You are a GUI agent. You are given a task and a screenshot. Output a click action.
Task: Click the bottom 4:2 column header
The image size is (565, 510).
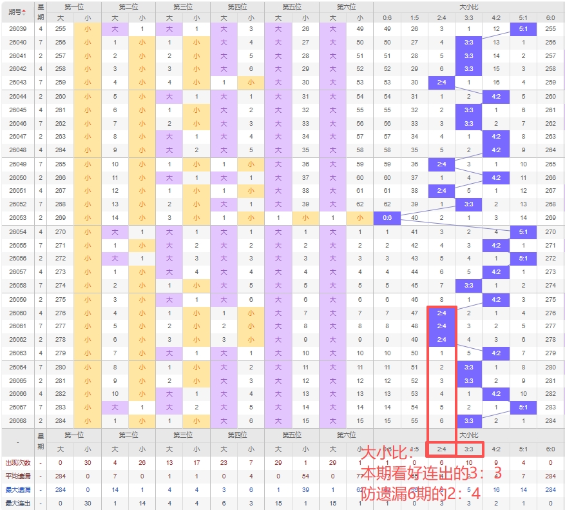[496, 449]
